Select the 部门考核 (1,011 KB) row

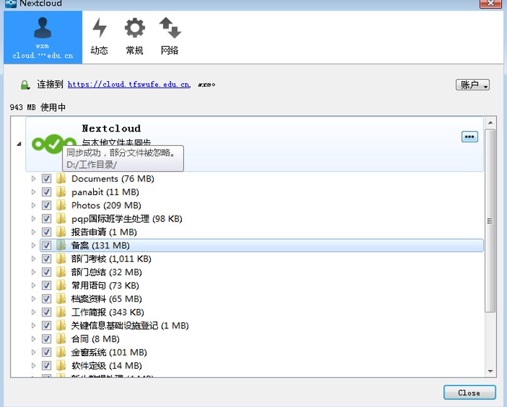[x=262, y=259]
